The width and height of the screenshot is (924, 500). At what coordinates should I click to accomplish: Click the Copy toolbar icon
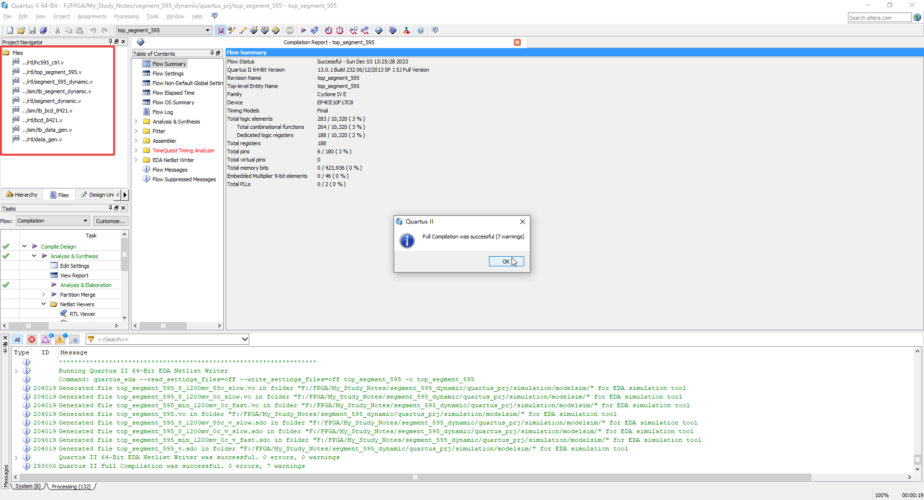pos(68,30)
